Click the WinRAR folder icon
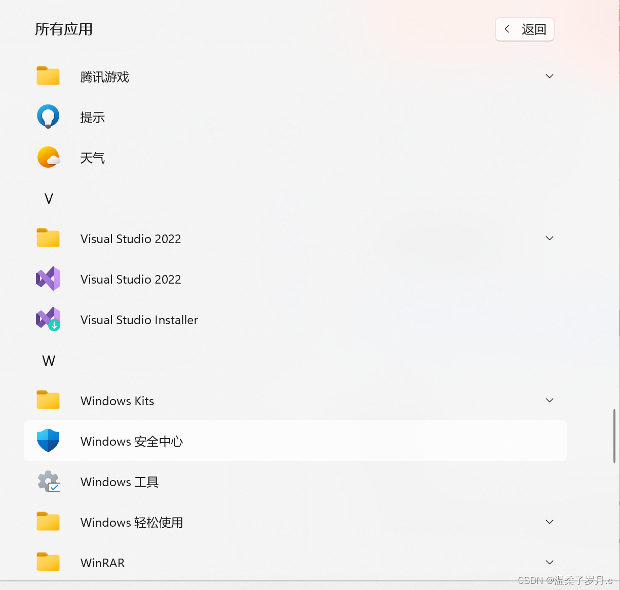620x590 pixels. tap(48, 562)
